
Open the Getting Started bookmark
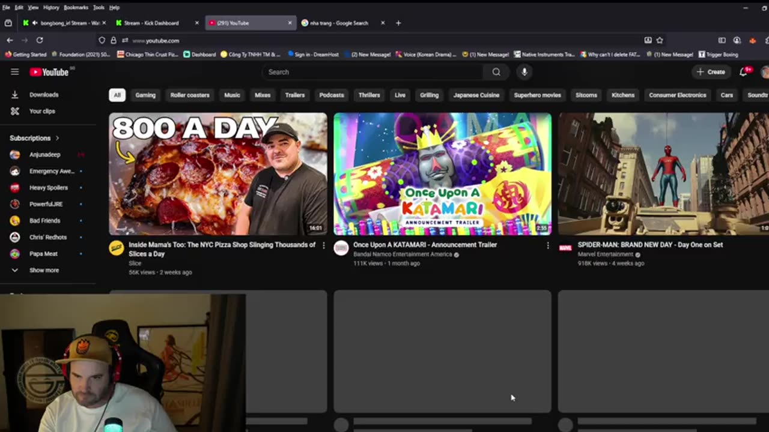(26, 55)
